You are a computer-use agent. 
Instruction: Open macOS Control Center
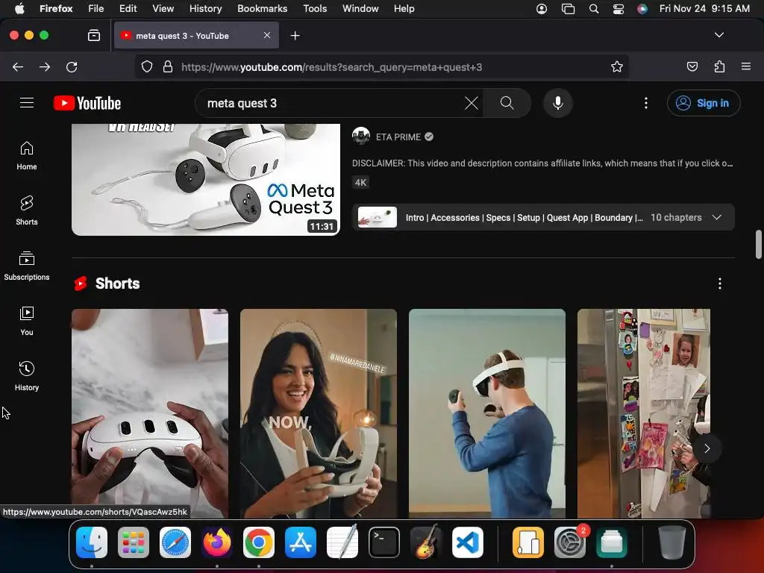[x=619, y=9]
